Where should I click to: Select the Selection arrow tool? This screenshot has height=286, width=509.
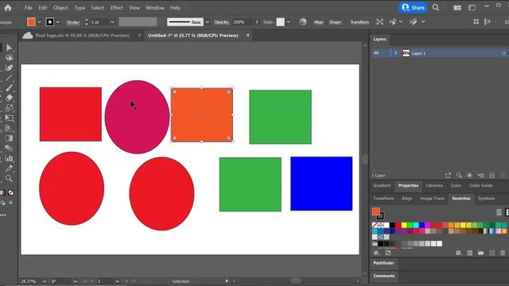coord(9,48)
